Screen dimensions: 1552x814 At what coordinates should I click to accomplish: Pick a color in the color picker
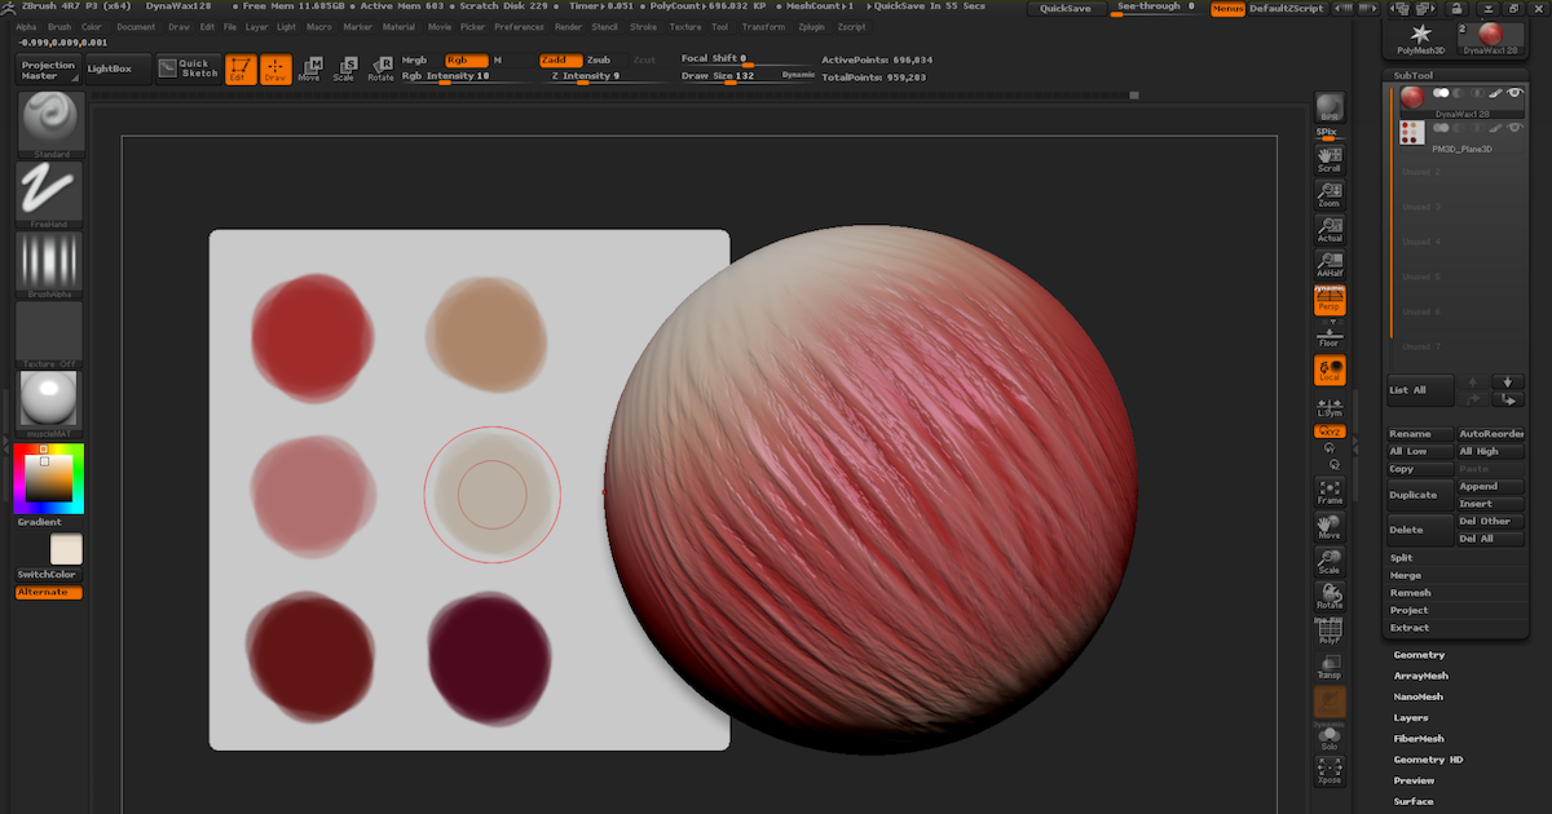(48, 478)
